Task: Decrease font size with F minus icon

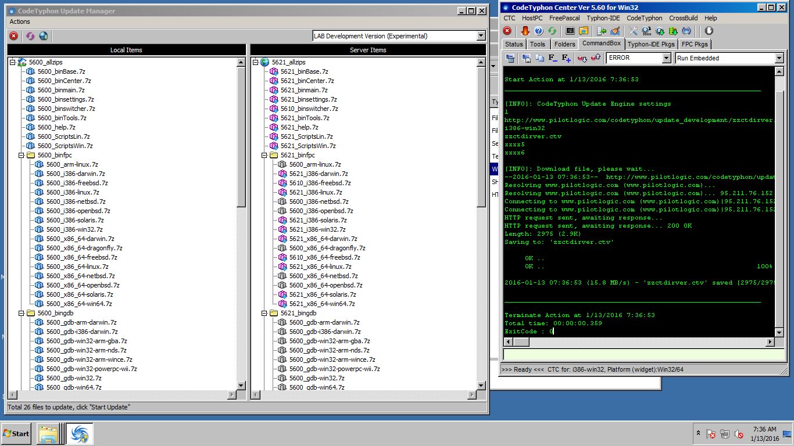Action: pyautogui.click(x=553, y=58)
